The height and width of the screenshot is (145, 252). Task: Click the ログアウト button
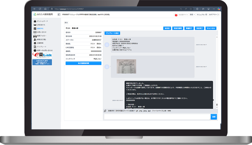coord(213,15)
